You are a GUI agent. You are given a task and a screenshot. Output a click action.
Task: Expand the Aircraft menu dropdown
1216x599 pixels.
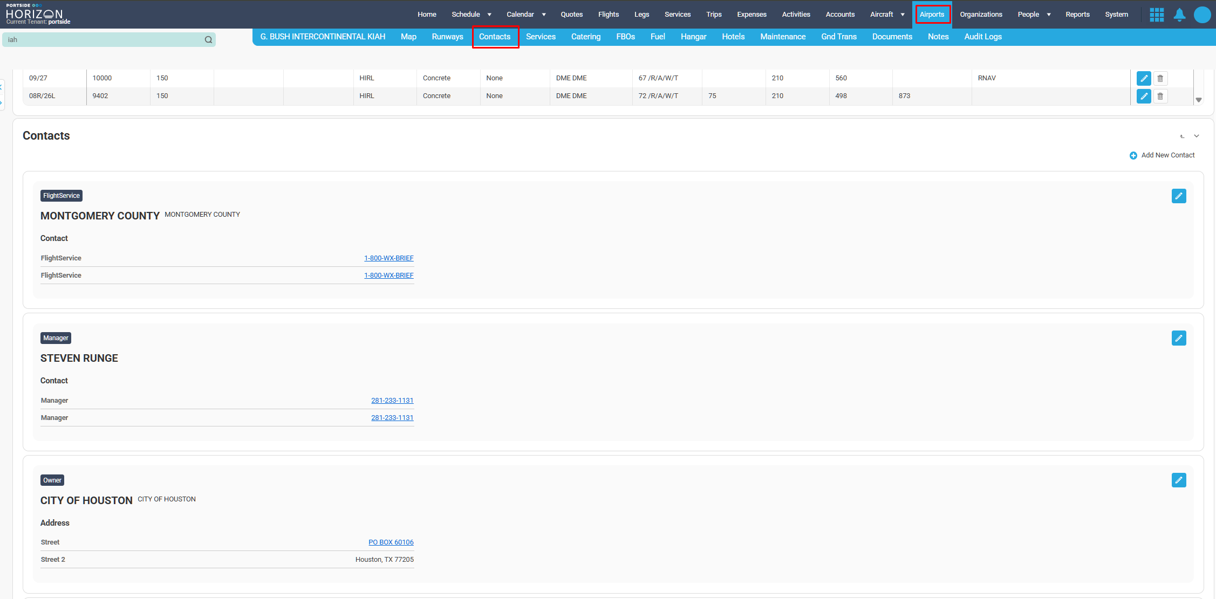tap(903, 15)
